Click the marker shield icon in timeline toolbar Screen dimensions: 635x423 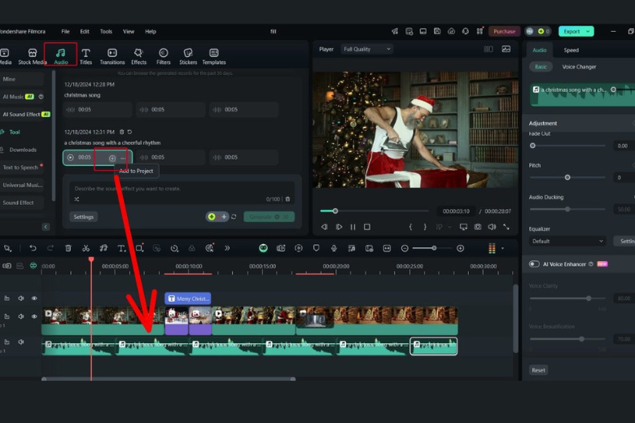[317, 248]
